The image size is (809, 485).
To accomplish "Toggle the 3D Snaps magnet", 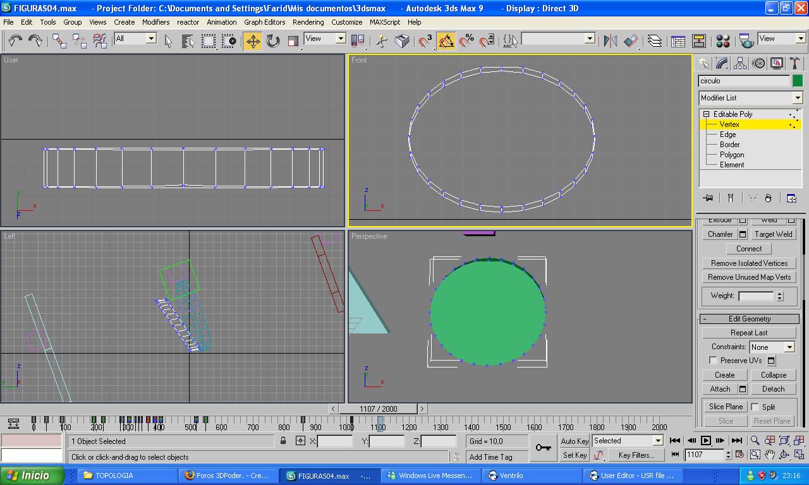I will point(425,41).
